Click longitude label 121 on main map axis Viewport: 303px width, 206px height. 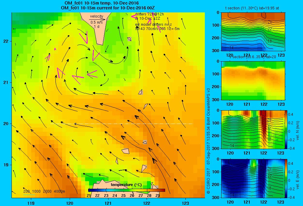pyautogui.click(x=108, y=203)
